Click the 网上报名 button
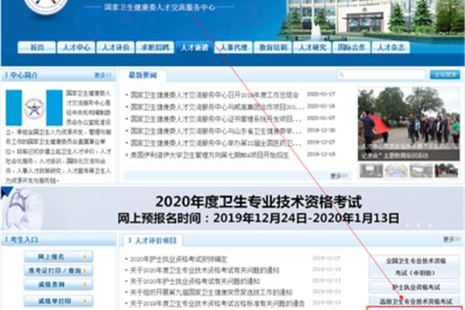 [x=58, y=257]
